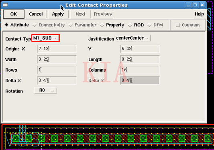
Task: Click the OK button
Action: tap(14, 14)
